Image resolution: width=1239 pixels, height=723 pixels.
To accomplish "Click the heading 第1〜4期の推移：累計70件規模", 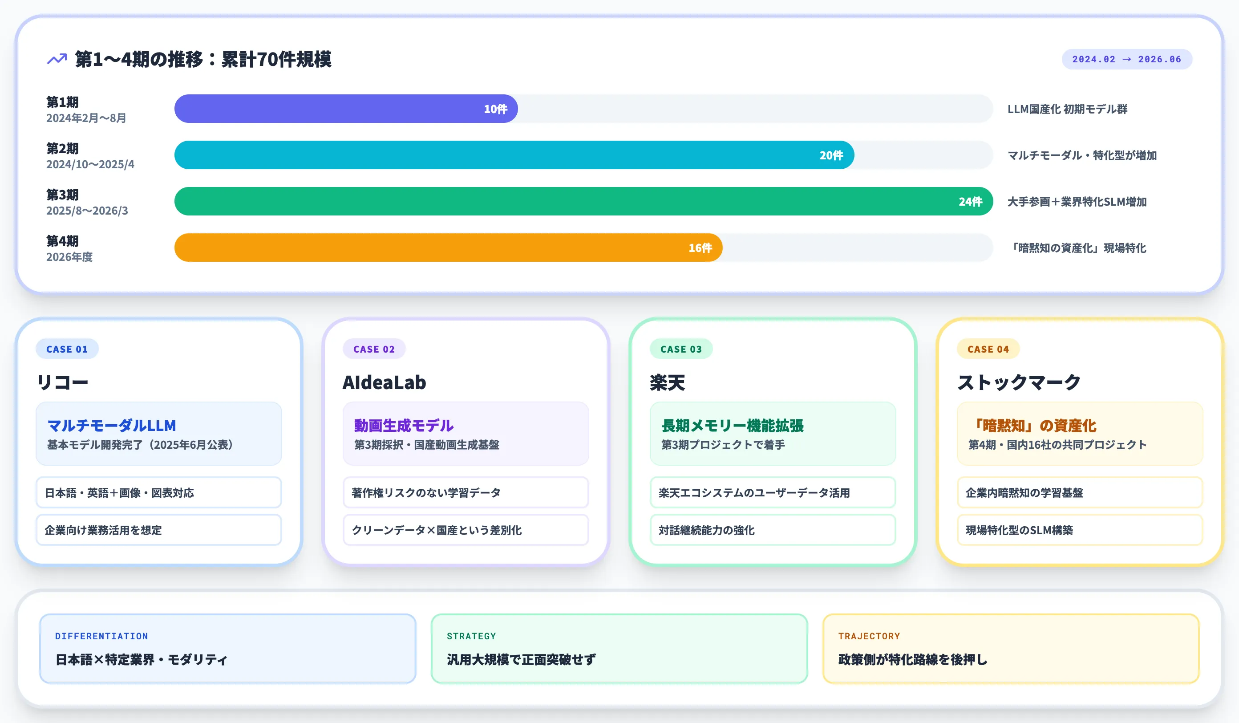I will [x=203, y=59].
